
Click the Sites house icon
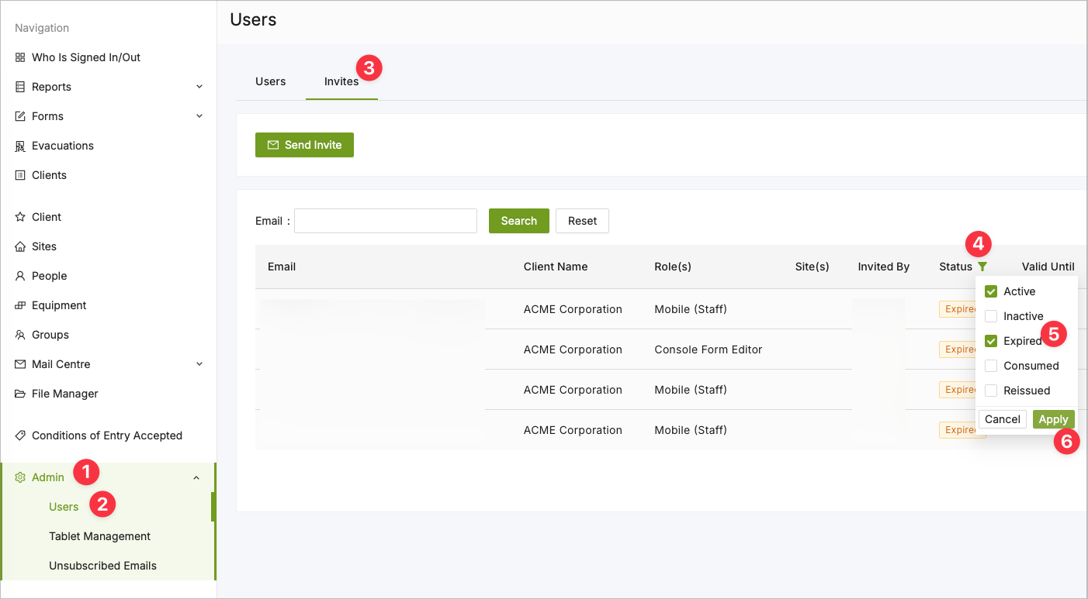[x=20, y=246]
